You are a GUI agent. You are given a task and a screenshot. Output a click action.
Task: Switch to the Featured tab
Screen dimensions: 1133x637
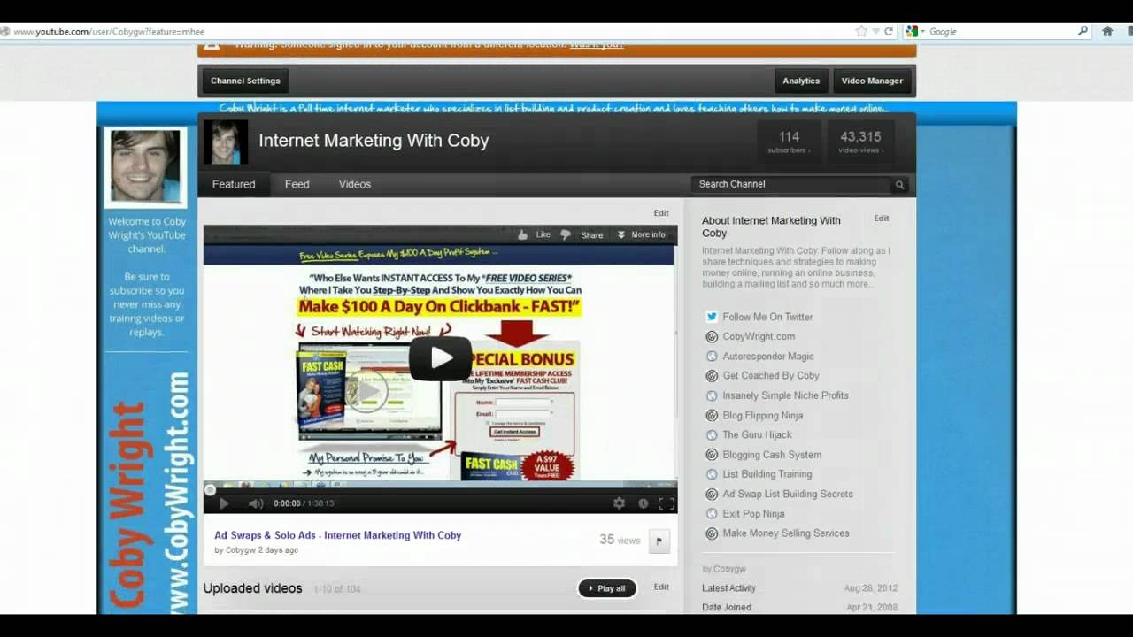(x=234, y=184)
